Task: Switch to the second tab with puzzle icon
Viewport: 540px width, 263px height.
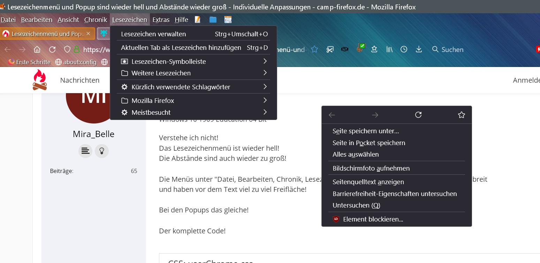Action: (104, 34)
